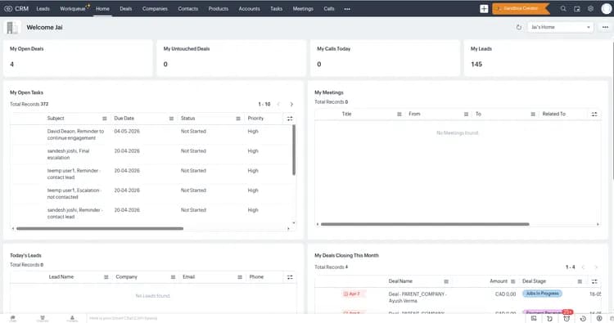614x323 pixels.
Task: Click the Related To column header
Action: tap(553, 114)
